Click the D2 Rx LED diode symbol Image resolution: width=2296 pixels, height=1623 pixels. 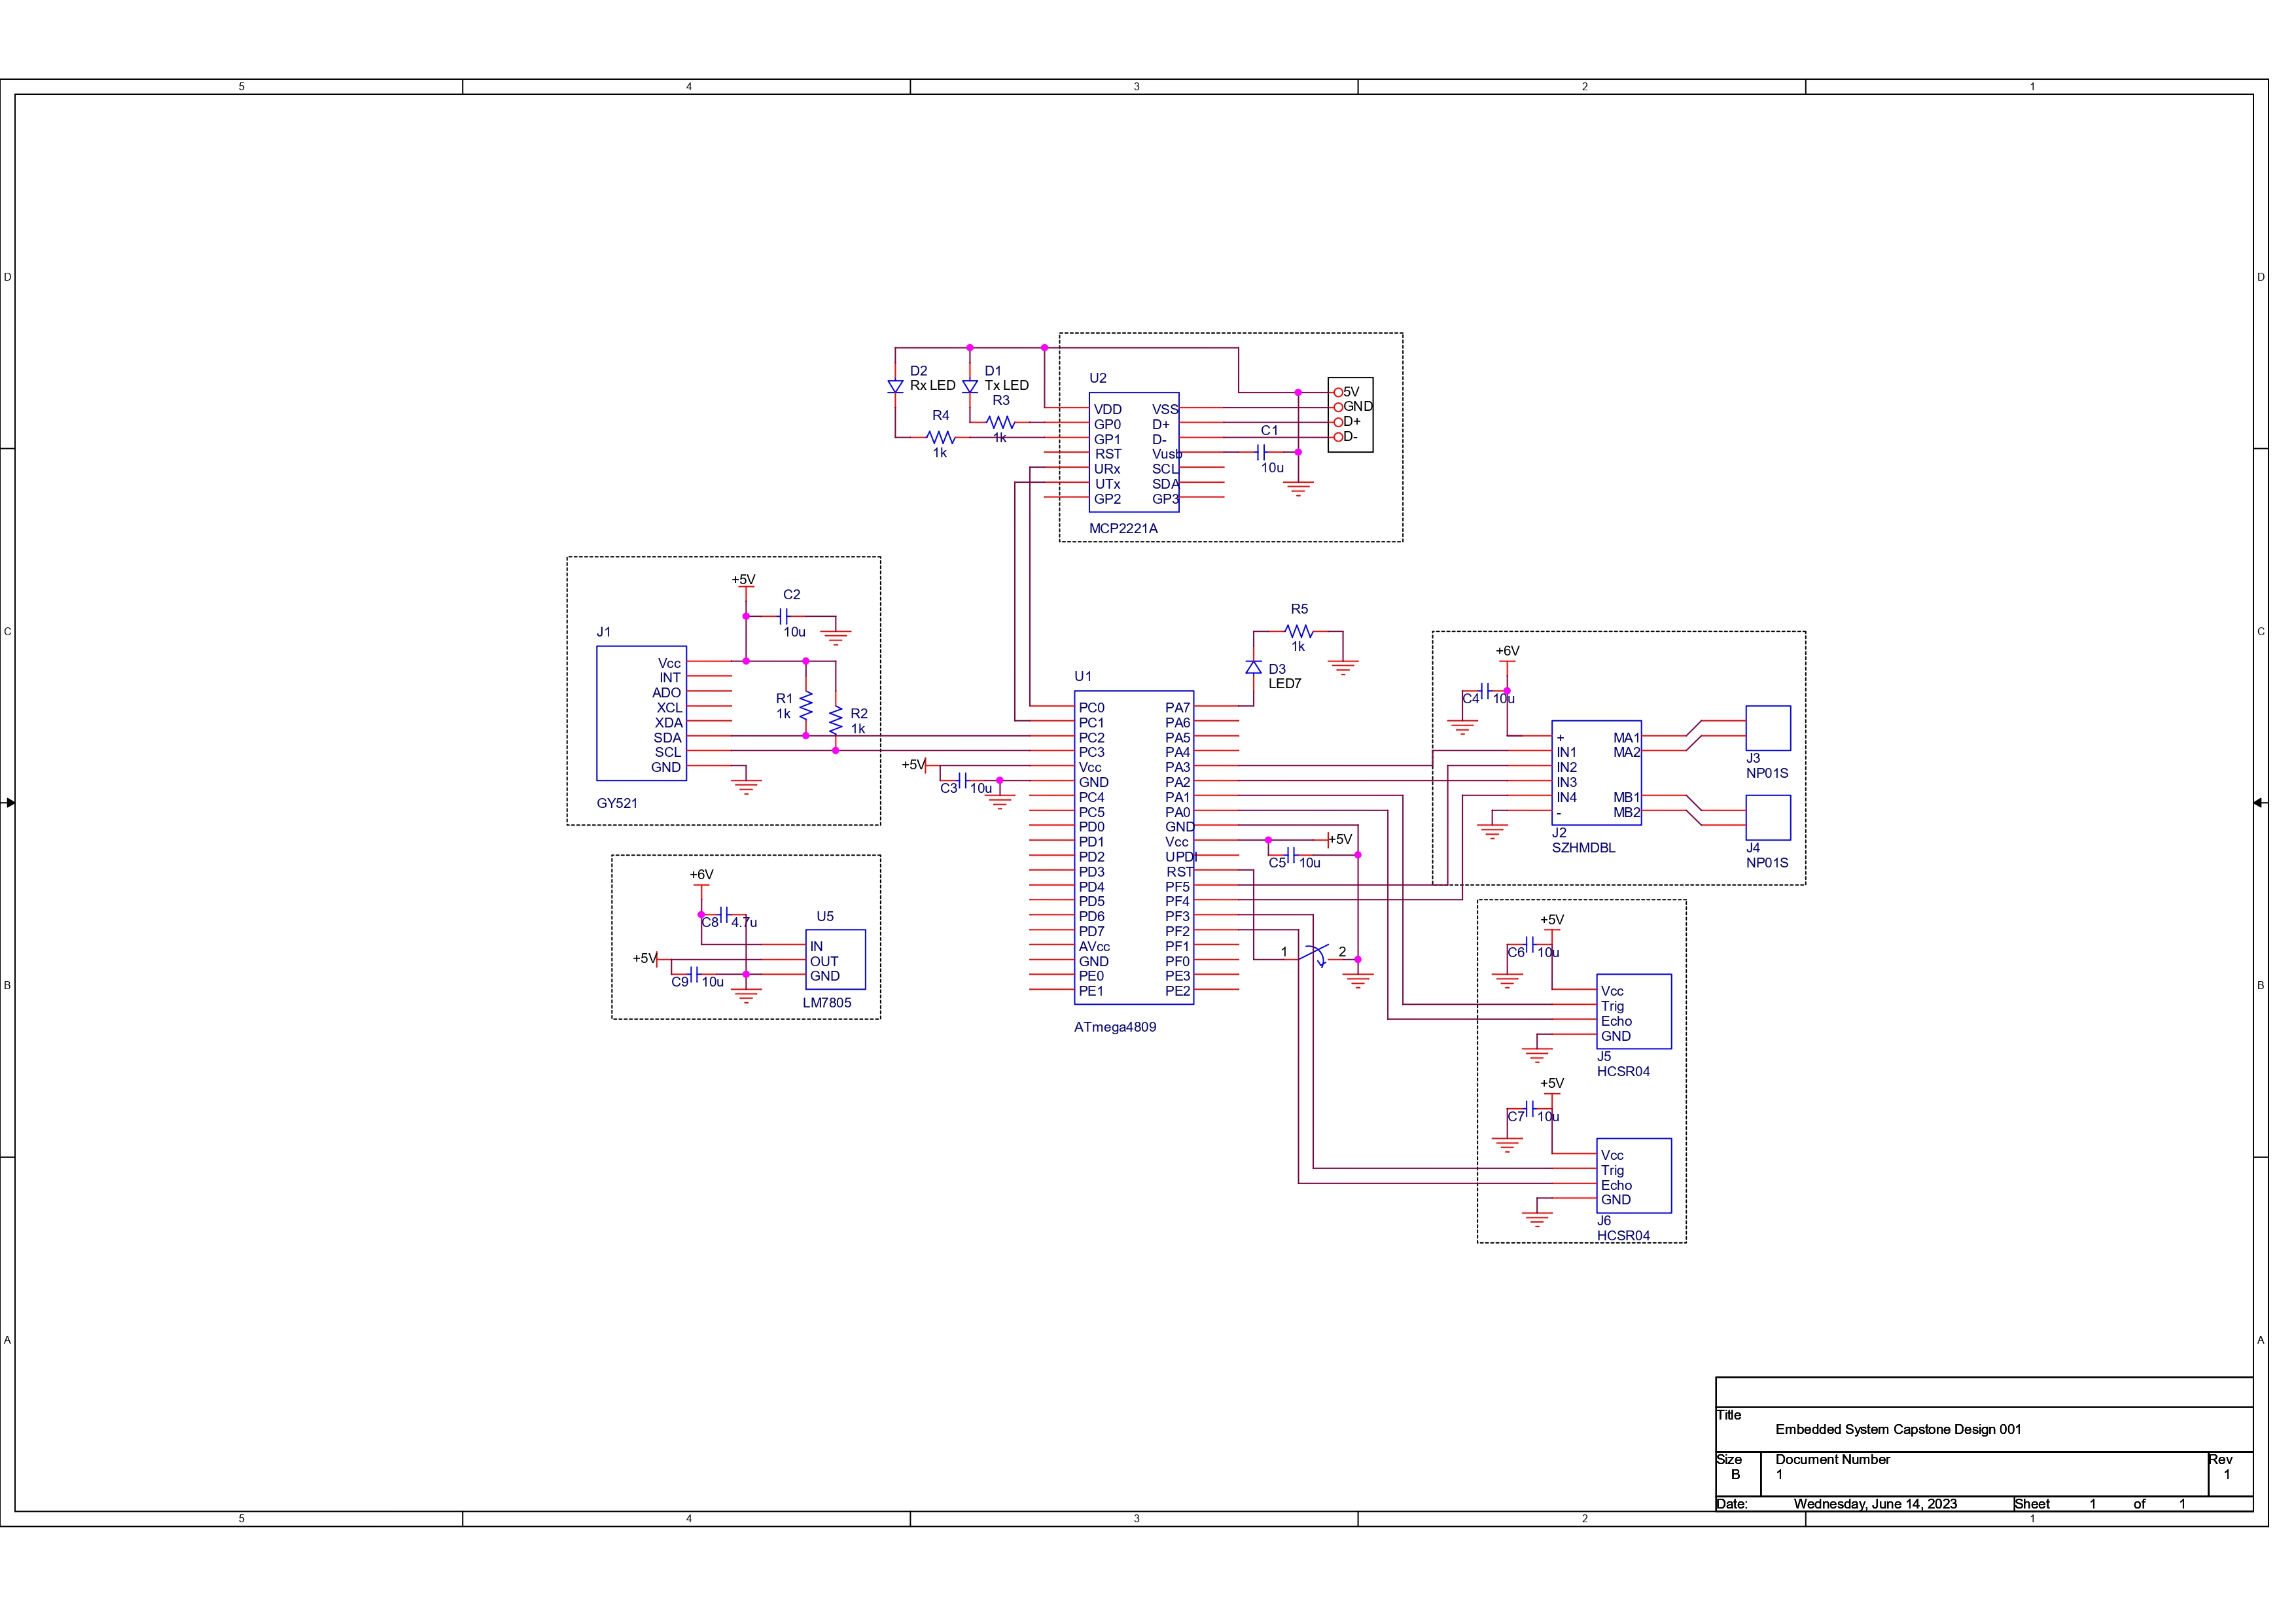tap(895, 386)
